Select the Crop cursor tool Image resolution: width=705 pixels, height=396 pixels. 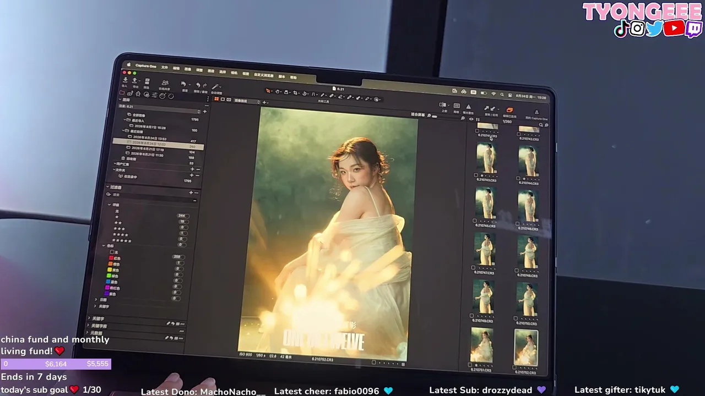(296, 92)
